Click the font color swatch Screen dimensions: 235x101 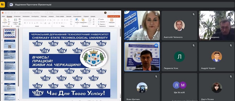[x=49, y=23]
